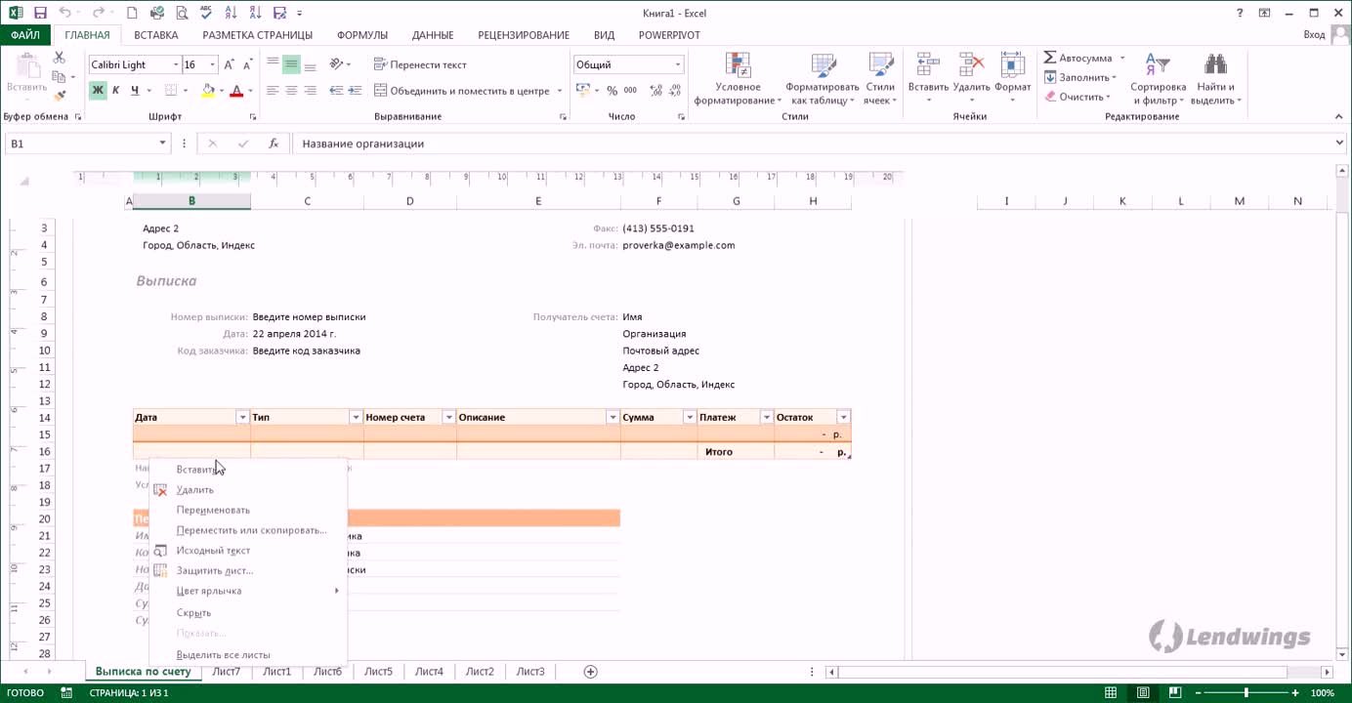Click the Undo arrow in the quick access toolbar
The width and height of the screenshot is (1352, 703).
[64, 14]
